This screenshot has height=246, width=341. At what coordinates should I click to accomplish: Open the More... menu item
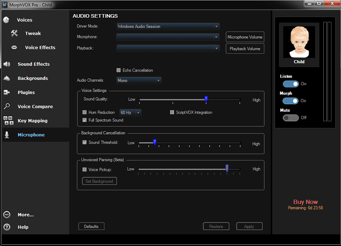tap(26, 215)
